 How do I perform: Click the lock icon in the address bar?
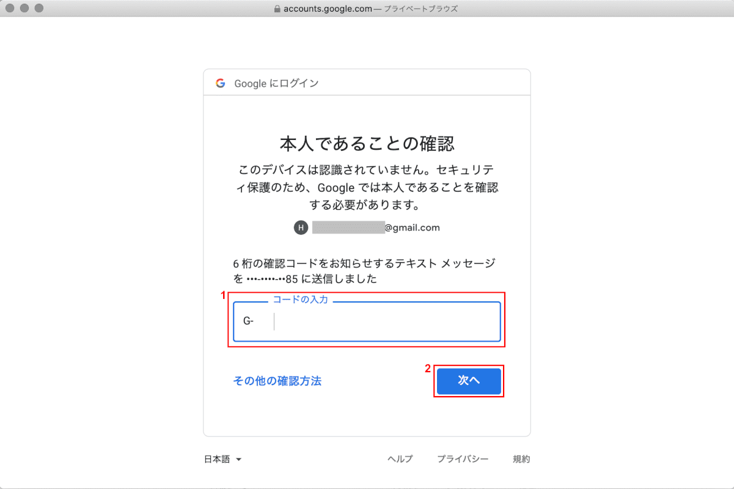tap(277, 9)
